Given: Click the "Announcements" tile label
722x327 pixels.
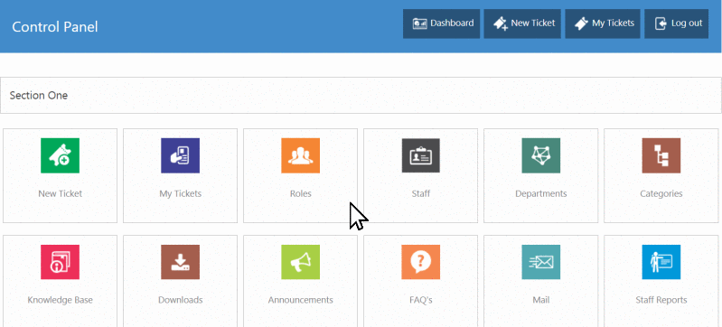Looking at the screenshot, I should (x=300, y=300).
